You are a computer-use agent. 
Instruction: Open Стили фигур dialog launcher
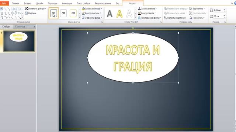point(102,22)
